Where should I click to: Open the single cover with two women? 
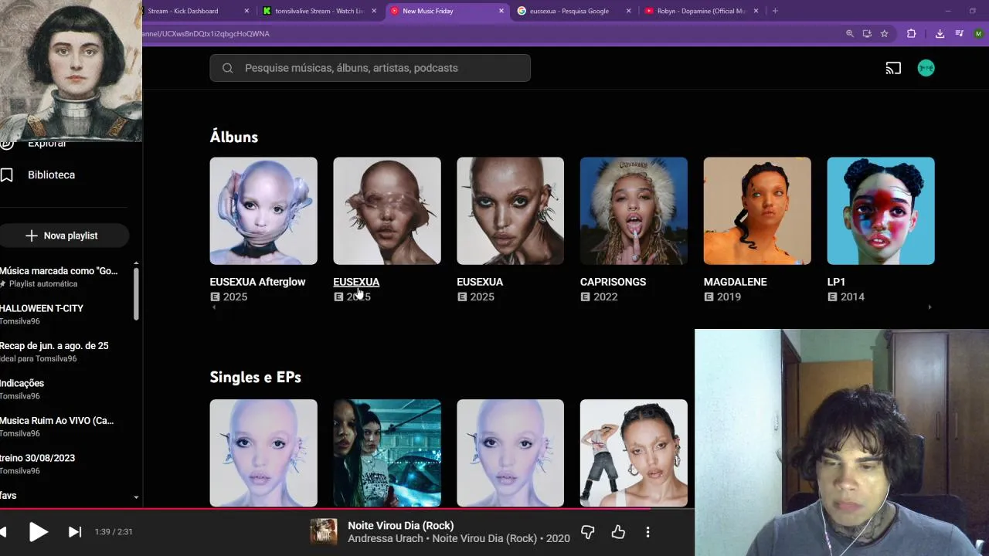(387, 453)
